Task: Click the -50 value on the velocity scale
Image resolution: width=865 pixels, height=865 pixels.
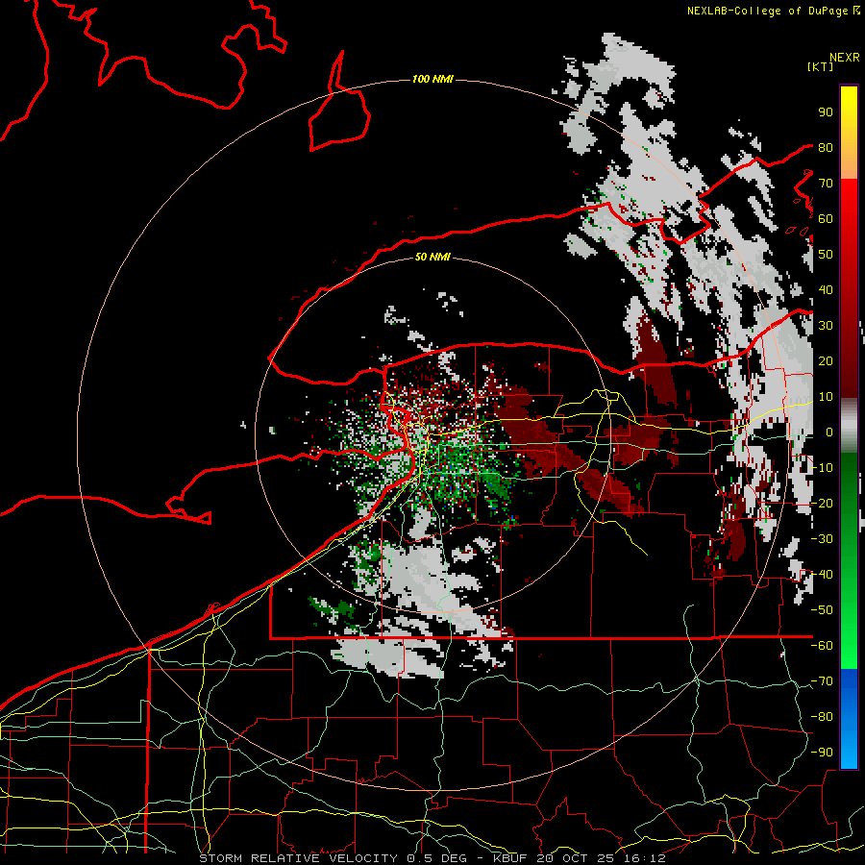Action: [822, 610]
